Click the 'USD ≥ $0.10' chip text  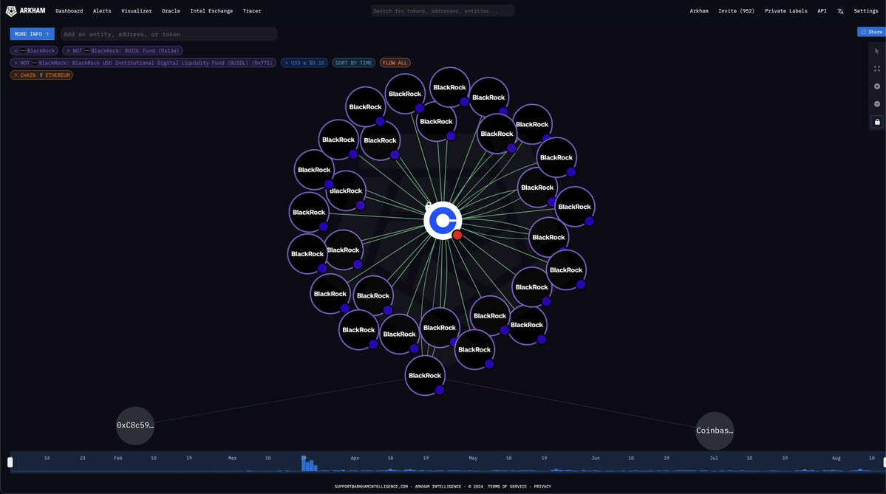(x=308, y=64)
